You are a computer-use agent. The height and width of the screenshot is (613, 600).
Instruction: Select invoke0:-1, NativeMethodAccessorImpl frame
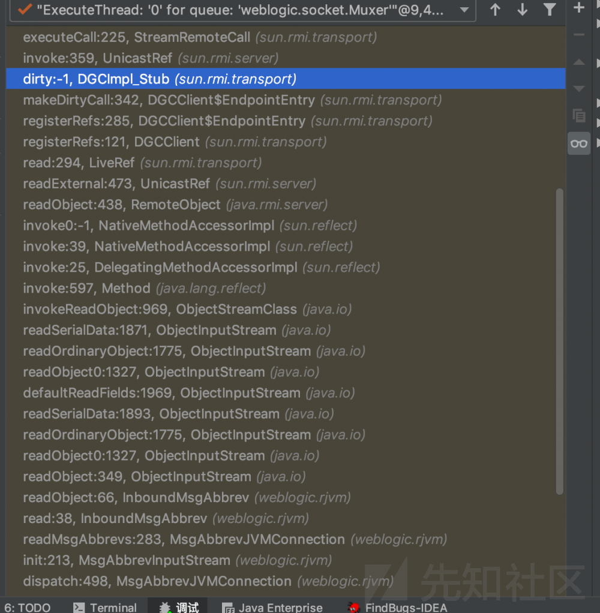pyautogui.click(x=286, y=226)
